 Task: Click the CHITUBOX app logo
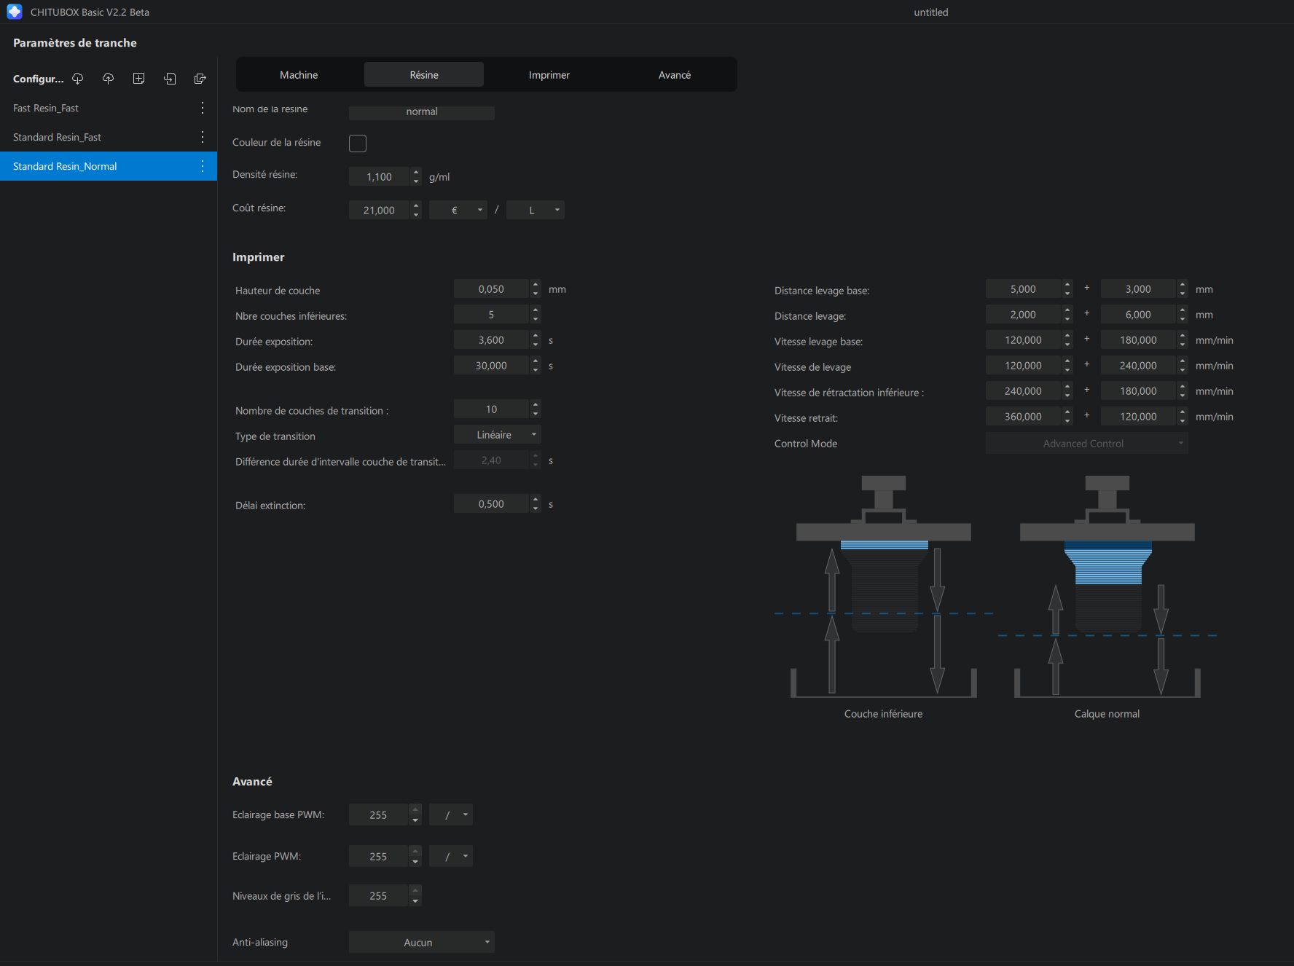click(15, 12)
